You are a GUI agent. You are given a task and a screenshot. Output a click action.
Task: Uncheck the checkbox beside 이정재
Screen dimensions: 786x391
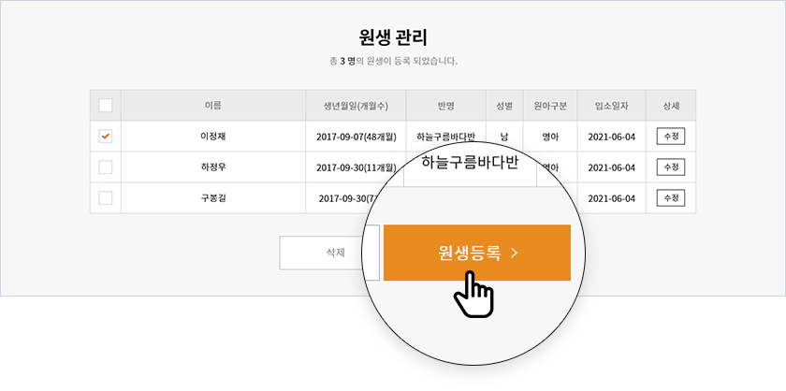point(105,137)
